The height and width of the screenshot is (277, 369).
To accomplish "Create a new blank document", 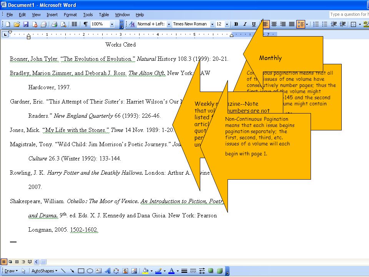I will [x=8, y=24].
